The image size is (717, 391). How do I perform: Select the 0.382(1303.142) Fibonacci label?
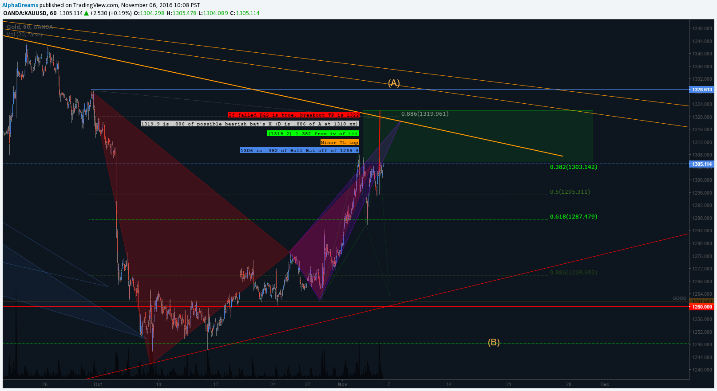[x=574, y=167]
